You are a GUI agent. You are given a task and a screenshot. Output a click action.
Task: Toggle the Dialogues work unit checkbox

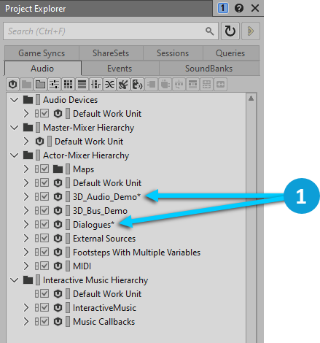tap(44, 224)
